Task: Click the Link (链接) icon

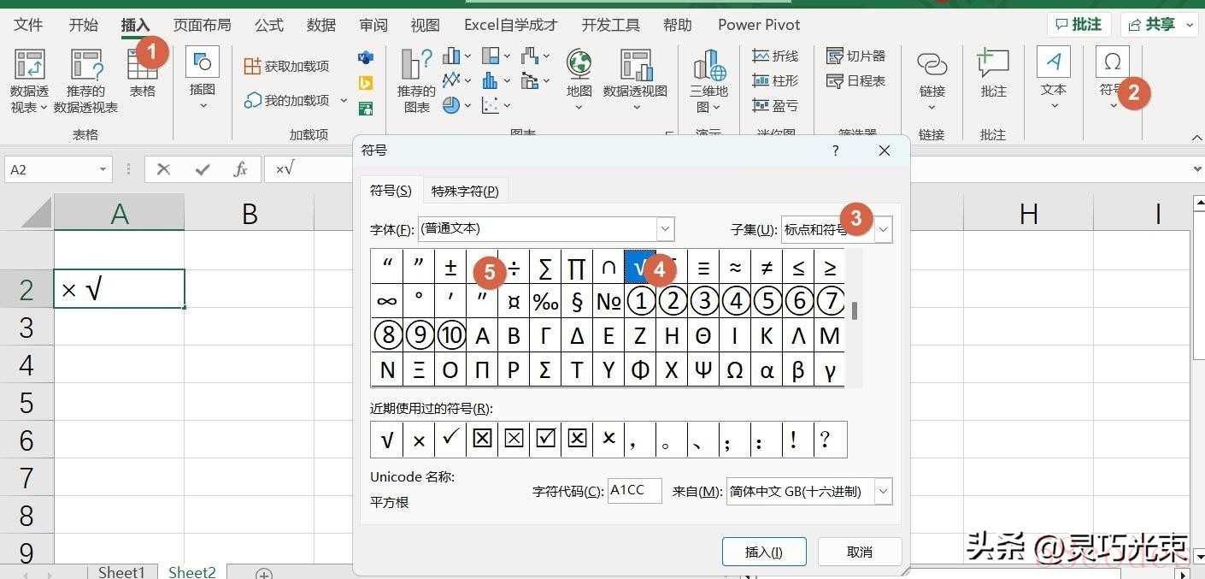Action: [932, 66]
